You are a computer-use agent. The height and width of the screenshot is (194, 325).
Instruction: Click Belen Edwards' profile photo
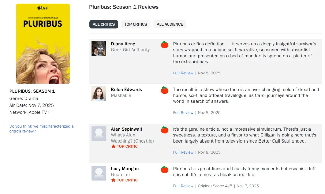[x=99, y=94]
